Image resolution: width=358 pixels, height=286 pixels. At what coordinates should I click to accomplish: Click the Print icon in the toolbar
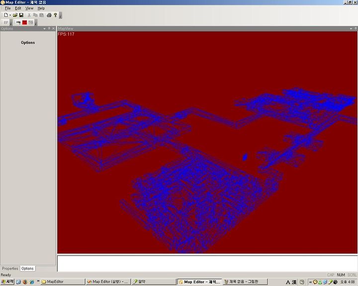49,15
